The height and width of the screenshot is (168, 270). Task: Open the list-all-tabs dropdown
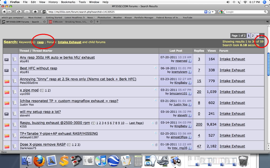[267, 22]
